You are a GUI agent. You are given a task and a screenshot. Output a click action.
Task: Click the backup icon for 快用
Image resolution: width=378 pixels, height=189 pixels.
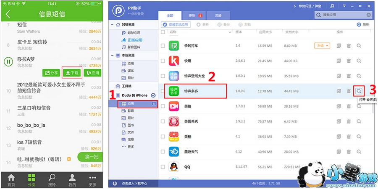point(339,61)
